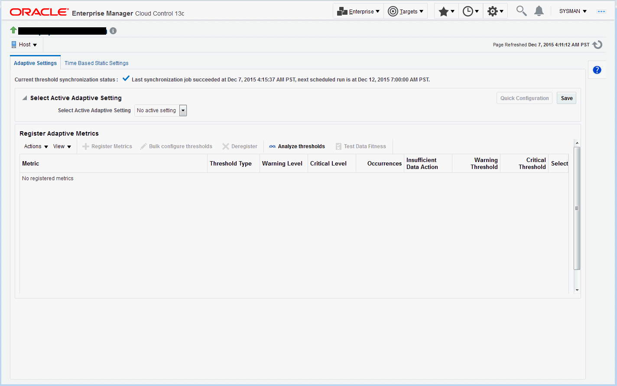Screen dimensions: 617x386
Task: Switch to Time Based Static Settings tab
Action: pyautogui.click(x=97, y=63)
